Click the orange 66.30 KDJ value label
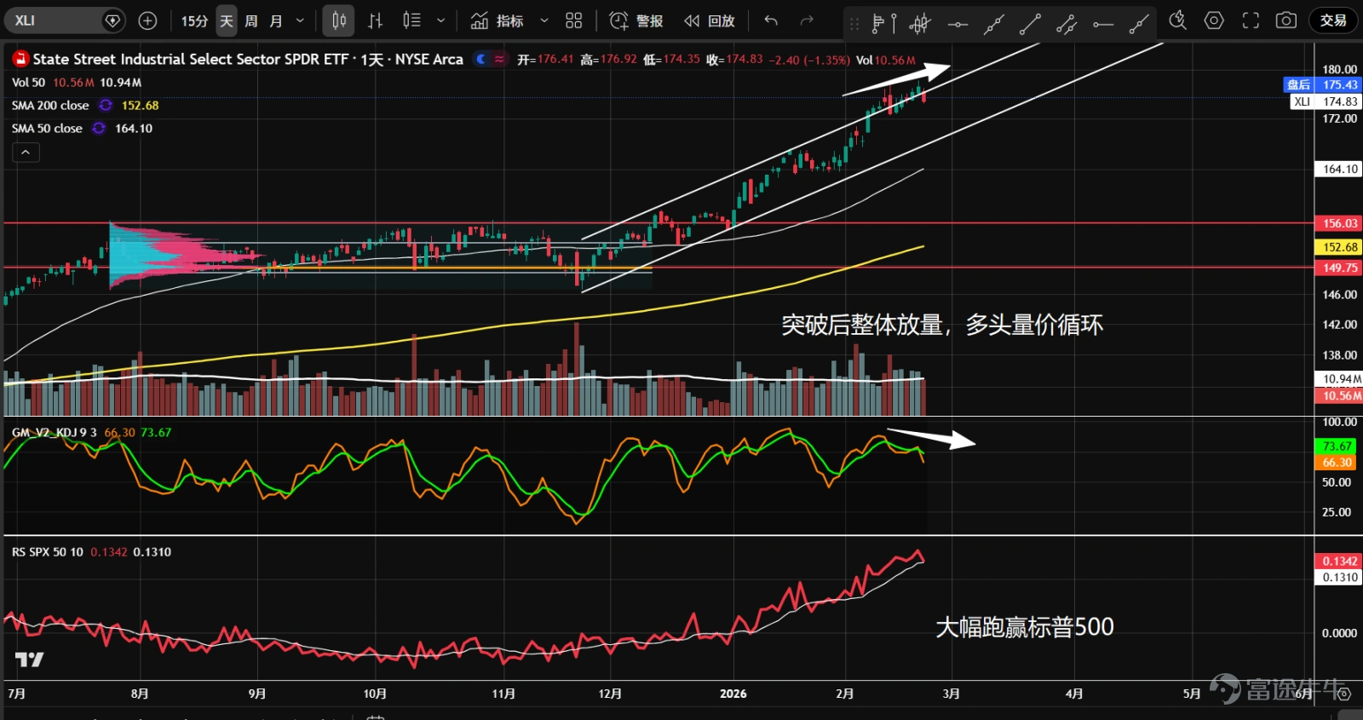This screenshot has width=1363, height=720. 1337,463
